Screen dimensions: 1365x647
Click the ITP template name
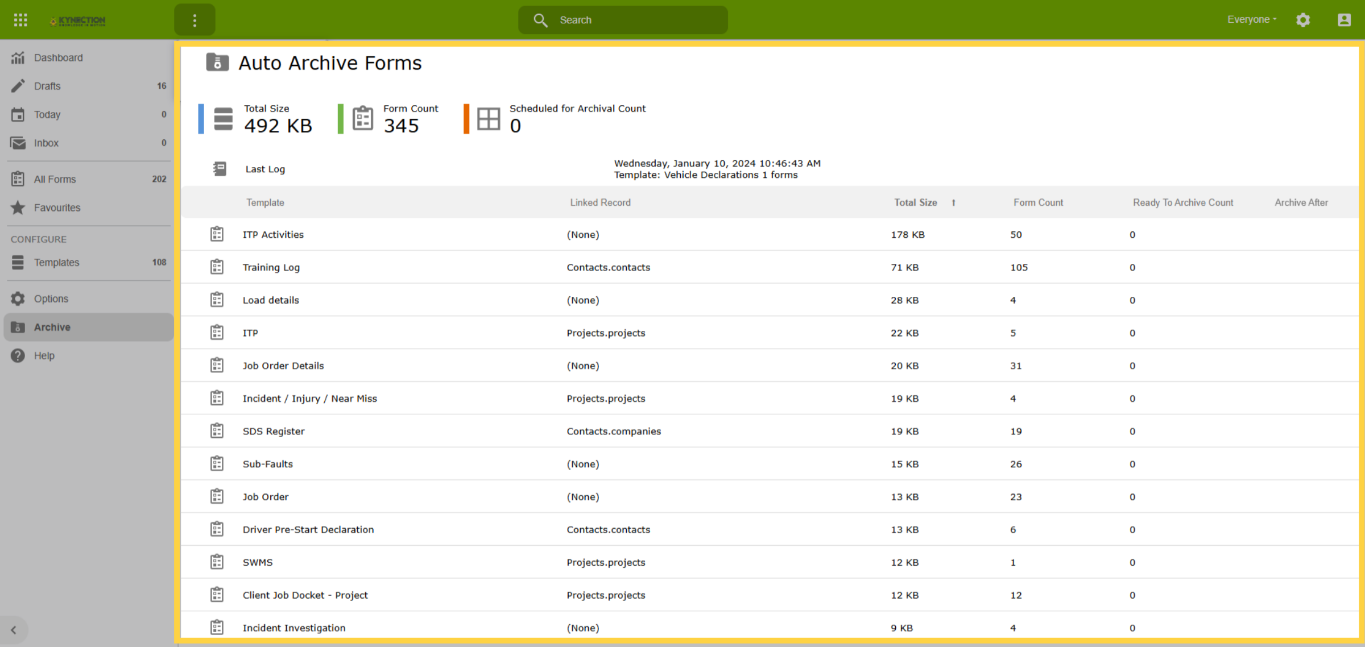pyautogui.click(x=250, y=333)
